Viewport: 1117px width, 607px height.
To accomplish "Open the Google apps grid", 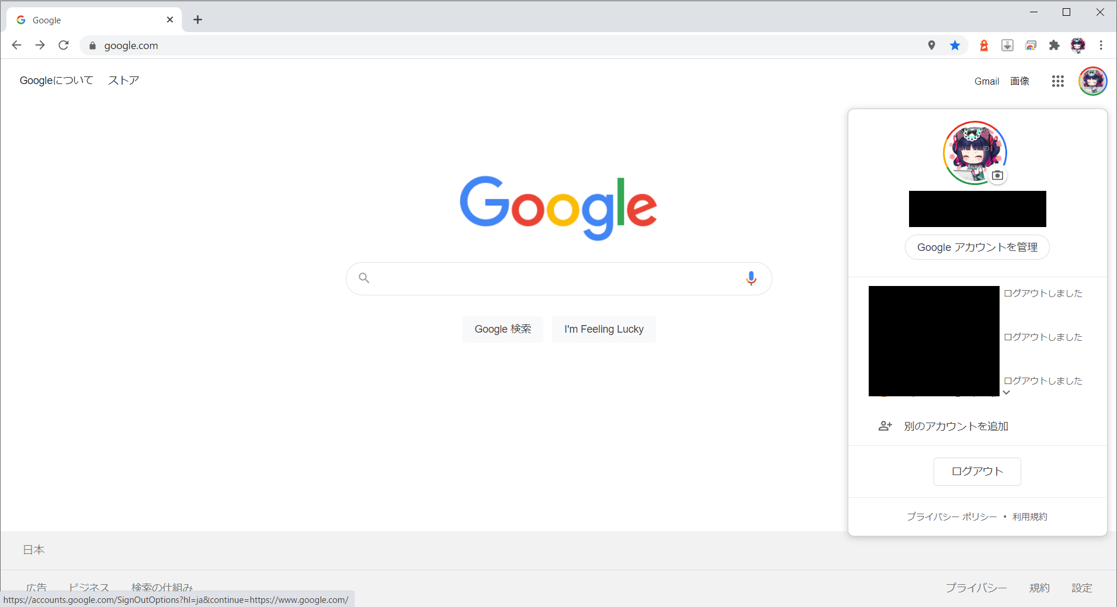I will 1057,81.
